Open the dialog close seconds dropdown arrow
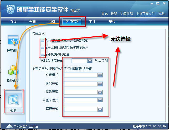 pos(90,61)
